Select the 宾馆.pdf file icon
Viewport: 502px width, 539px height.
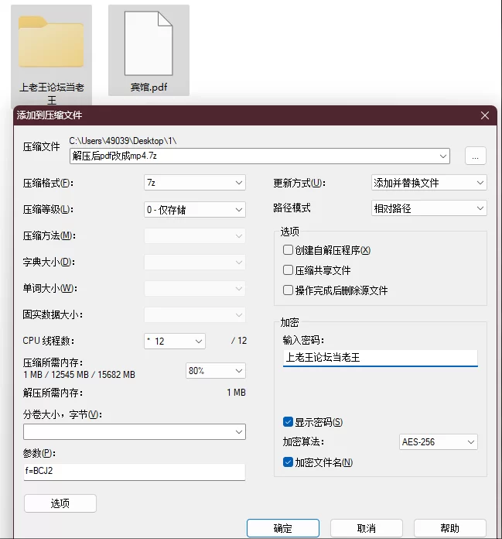tap(149, 43)
